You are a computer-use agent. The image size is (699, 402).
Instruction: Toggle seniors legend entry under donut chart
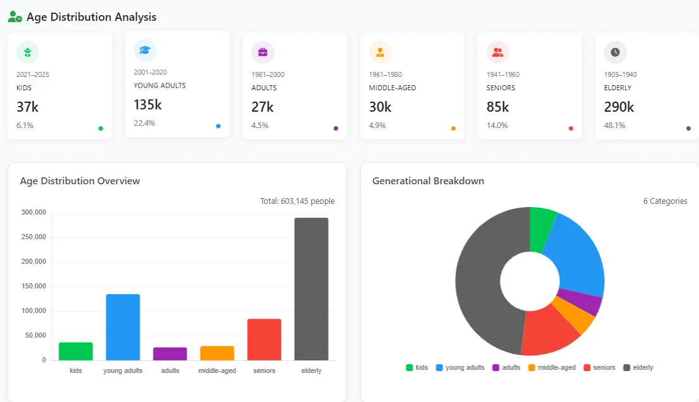tap(599, 367)
